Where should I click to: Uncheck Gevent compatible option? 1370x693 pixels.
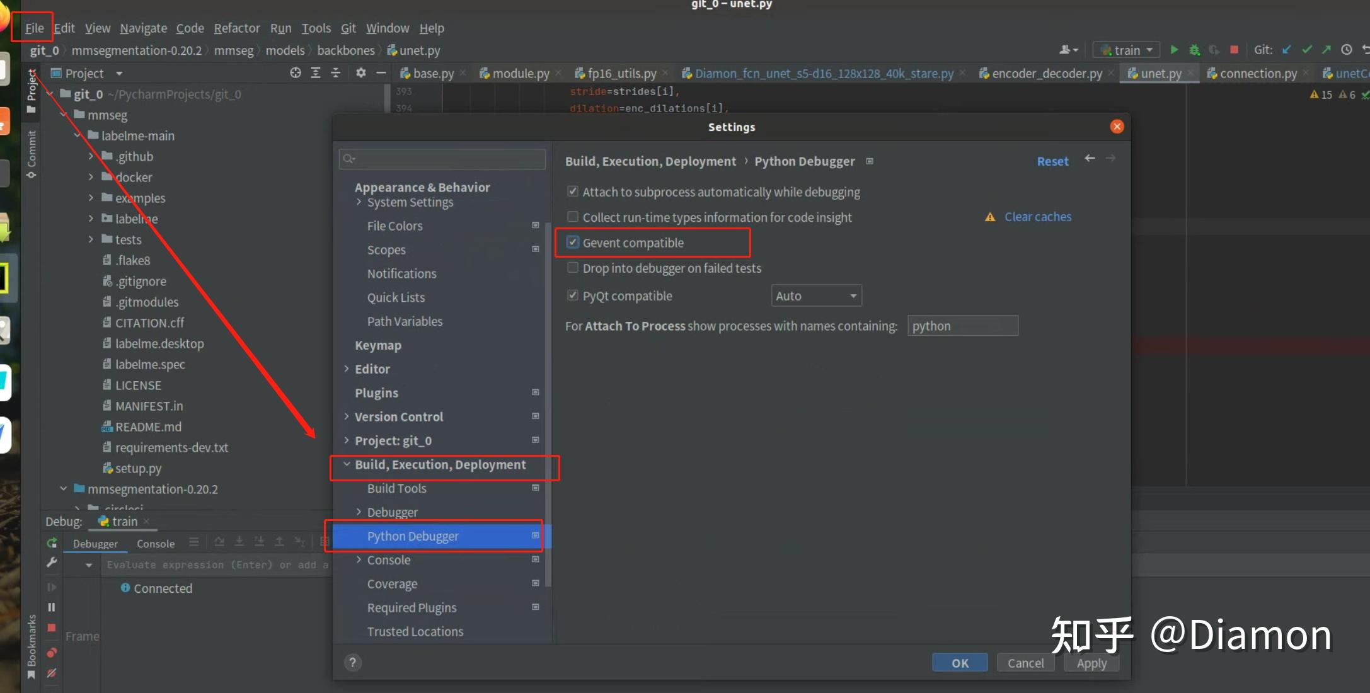573,243
